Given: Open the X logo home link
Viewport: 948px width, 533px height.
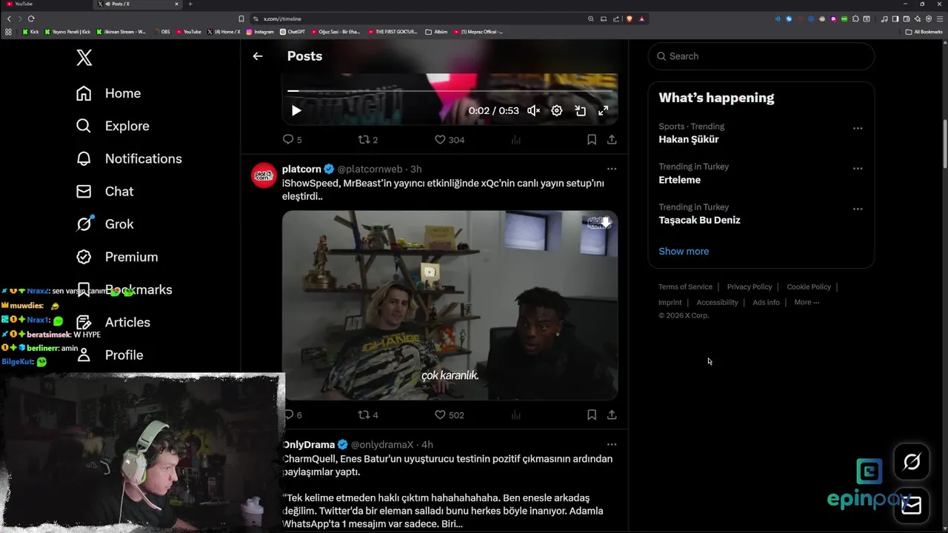Looking at the screenshot, I should pos(84,57).
